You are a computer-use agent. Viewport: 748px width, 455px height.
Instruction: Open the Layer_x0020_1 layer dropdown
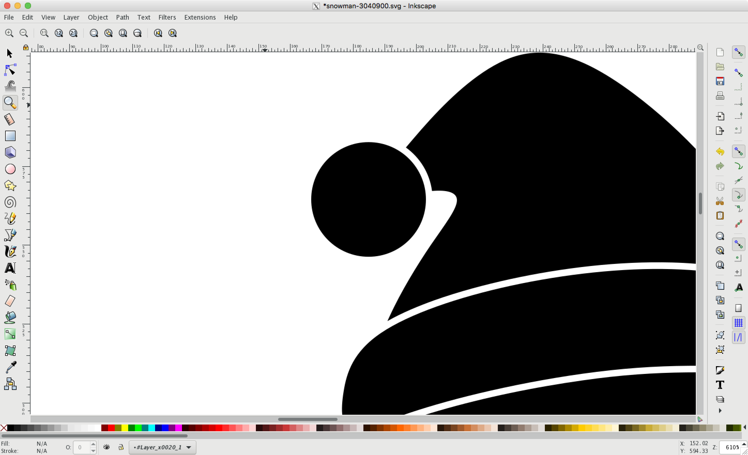point(162,448)
